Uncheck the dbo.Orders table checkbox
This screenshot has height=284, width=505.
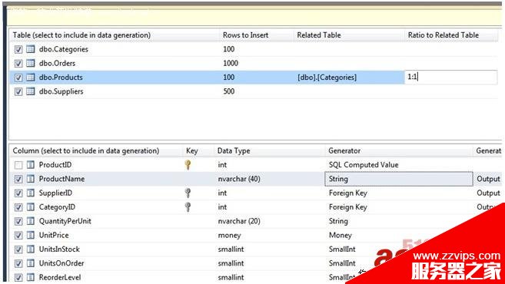click(x=18, y=64)
